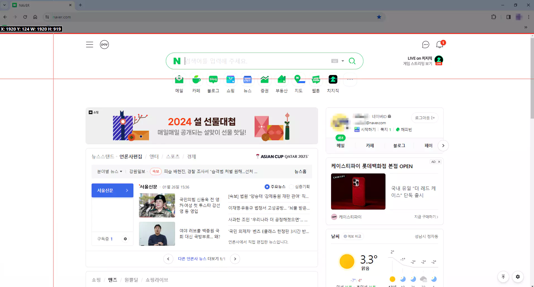The height and width of the screenshot is (287, 534).
Task: Open the 메일 shortcut icon
Action: tap(179, 80)
